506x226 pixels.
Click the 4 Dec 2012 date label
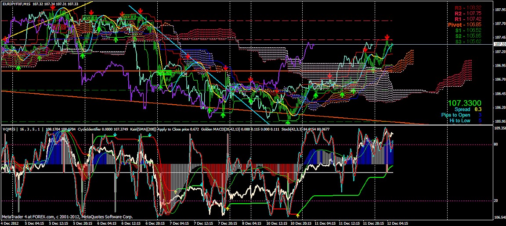point(11,223)
